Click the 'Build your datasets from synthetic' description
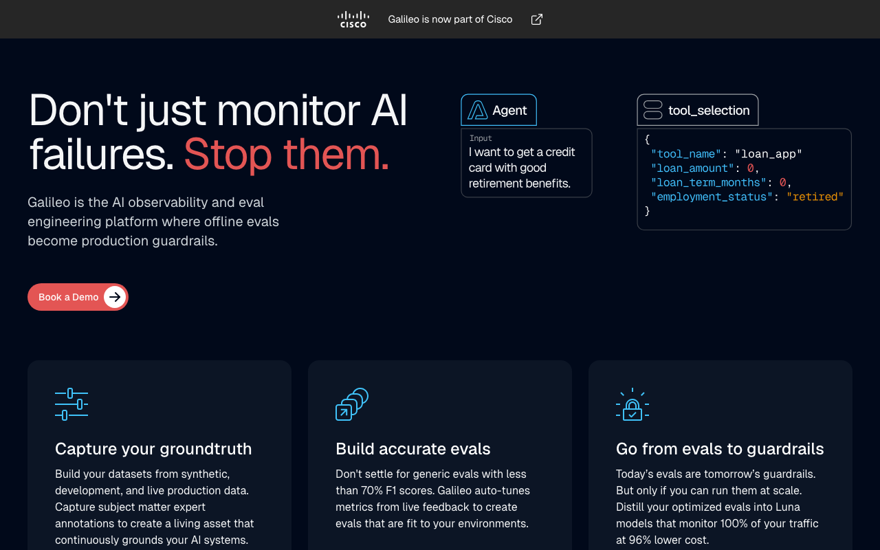The height and width of the screenshot is (550, 880). tap(155, 507)
